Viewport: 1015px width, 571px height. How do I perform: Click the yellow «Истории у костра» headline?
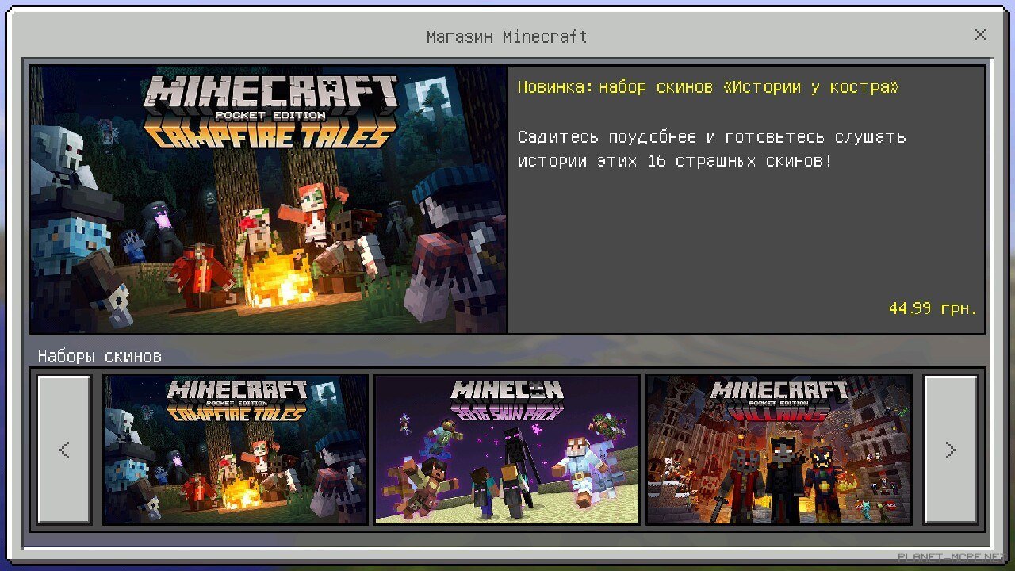coord(708,88)
